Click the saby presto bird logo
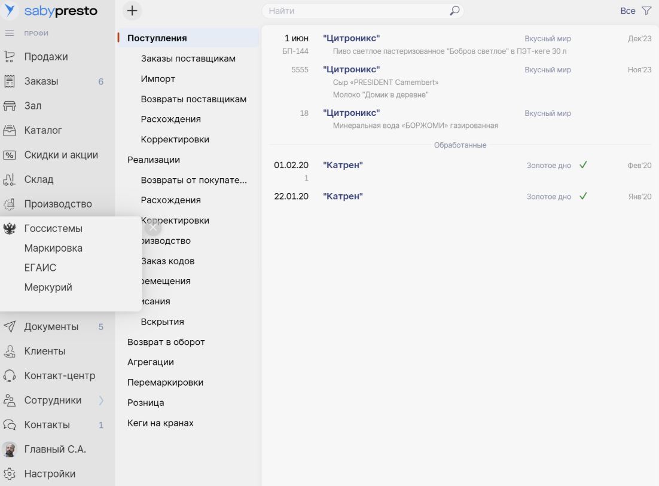The height and width of the screenshot is (486, 659). click(x=10, y=10)
